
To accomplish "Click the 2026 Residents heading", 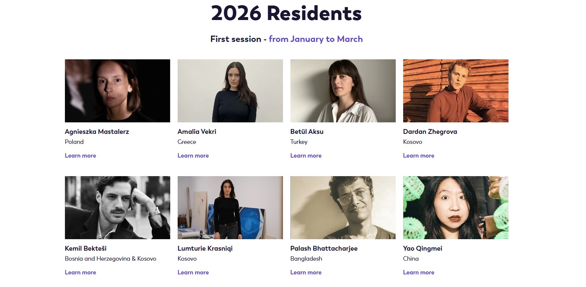I will pyautogui.click(x=286, y=13).
